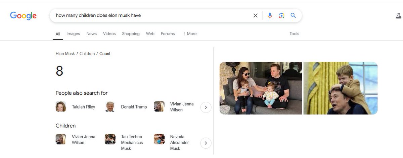Open Nevada Alexander Musk avatar

click(159, 139)
